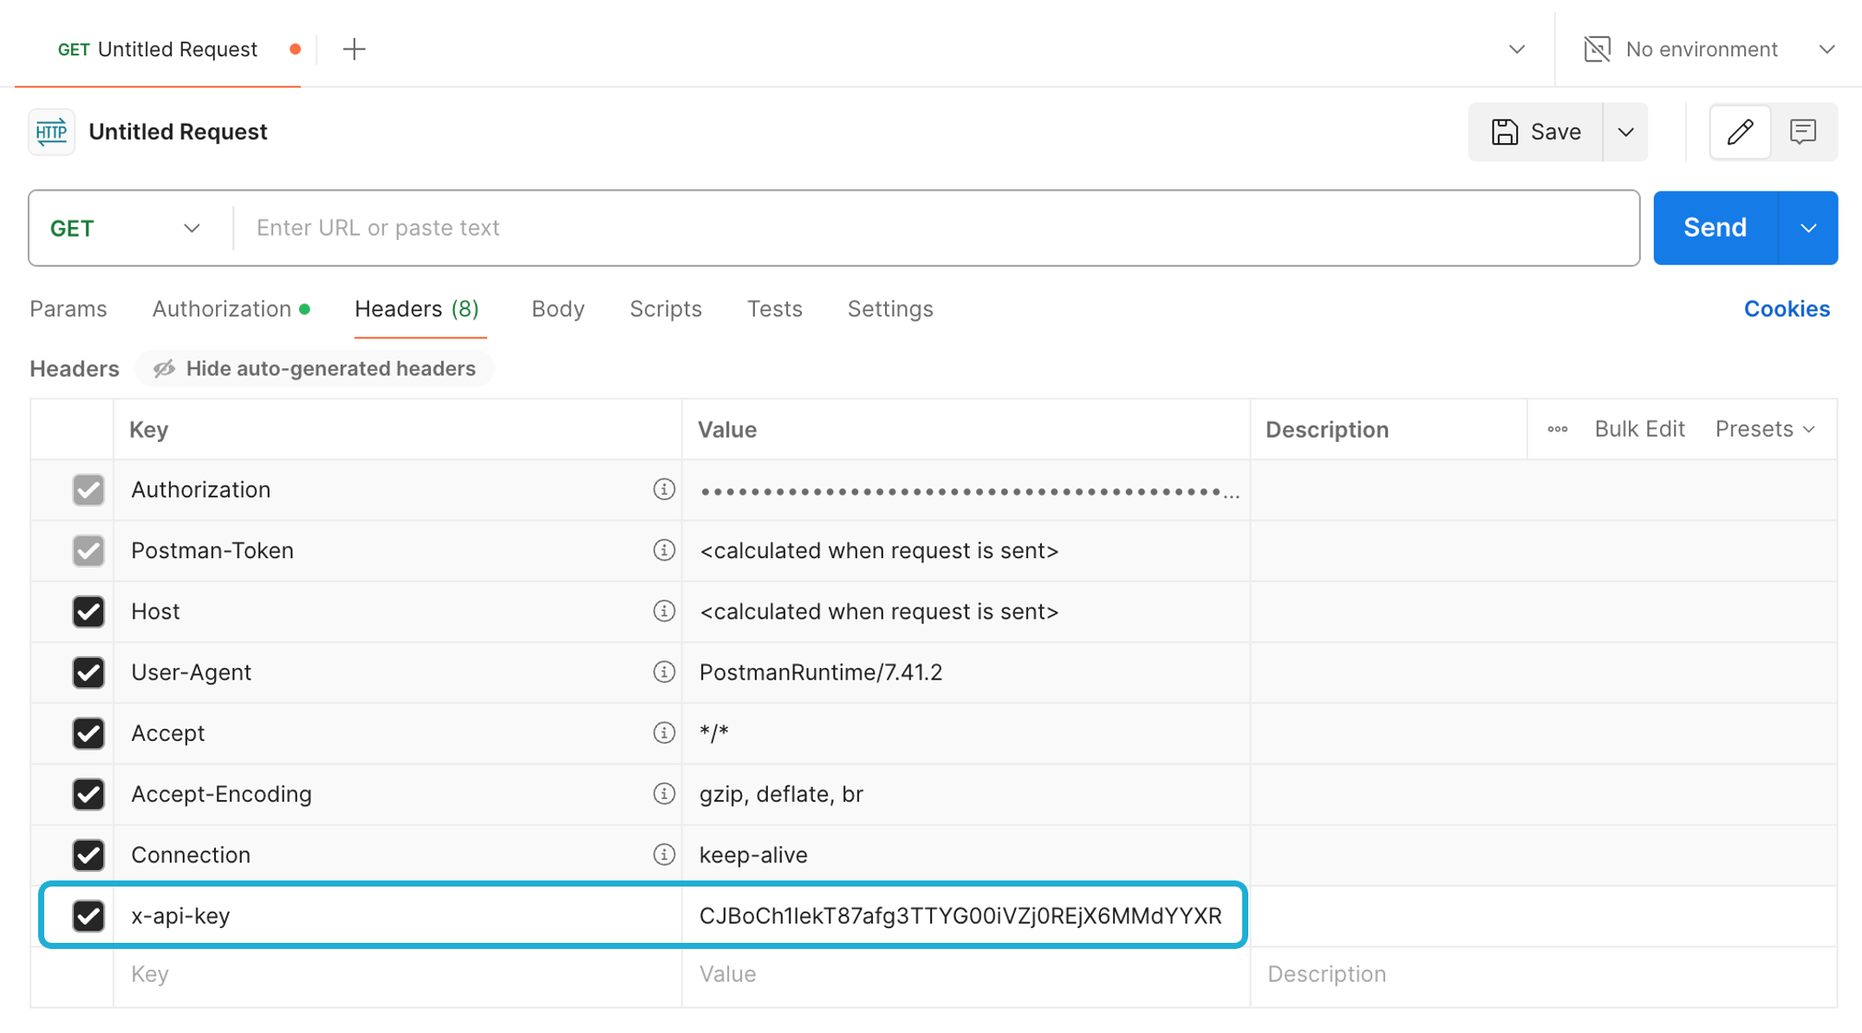Open the three-dots column options icon
The width and height of the screenshot is (1862, 1033).
tap(1557, 429)
